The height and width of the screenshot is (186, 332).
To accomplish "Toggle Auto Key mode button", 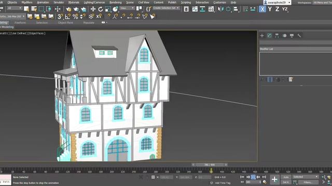I will coord(286,177).
